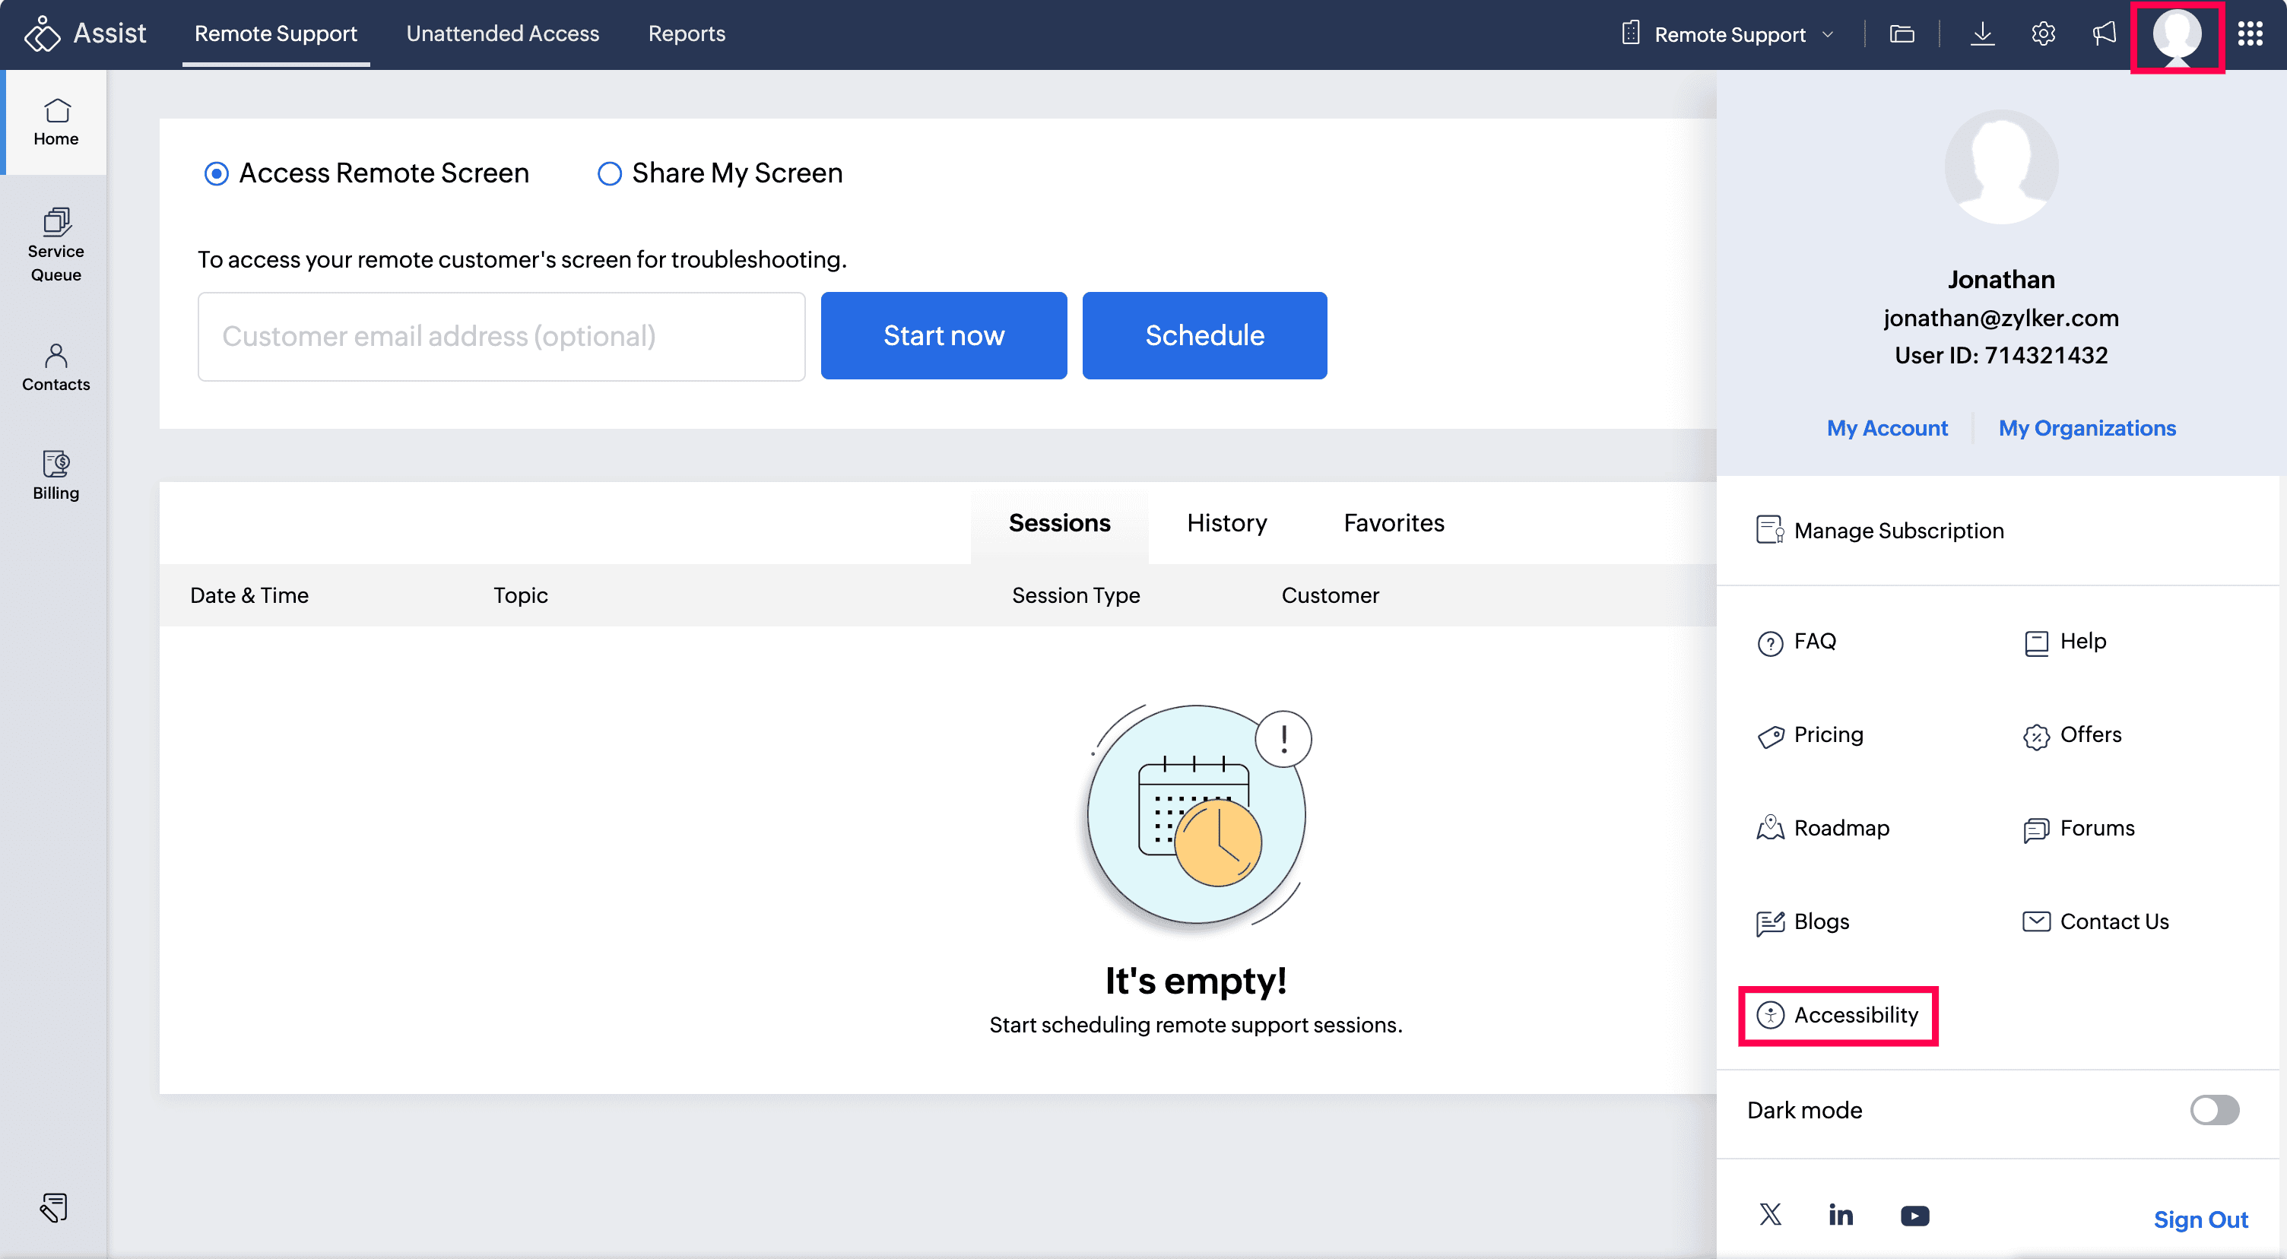Open the YouTube social icon
Image resolution: width=2287 pixels, height=1259 pixels.
pos(1914,1215)
